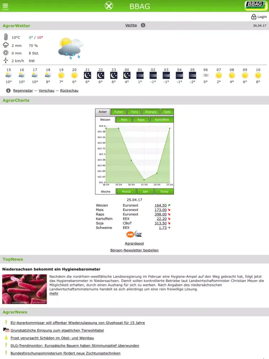Click the info icon beside Regenradar

[8, 90]
